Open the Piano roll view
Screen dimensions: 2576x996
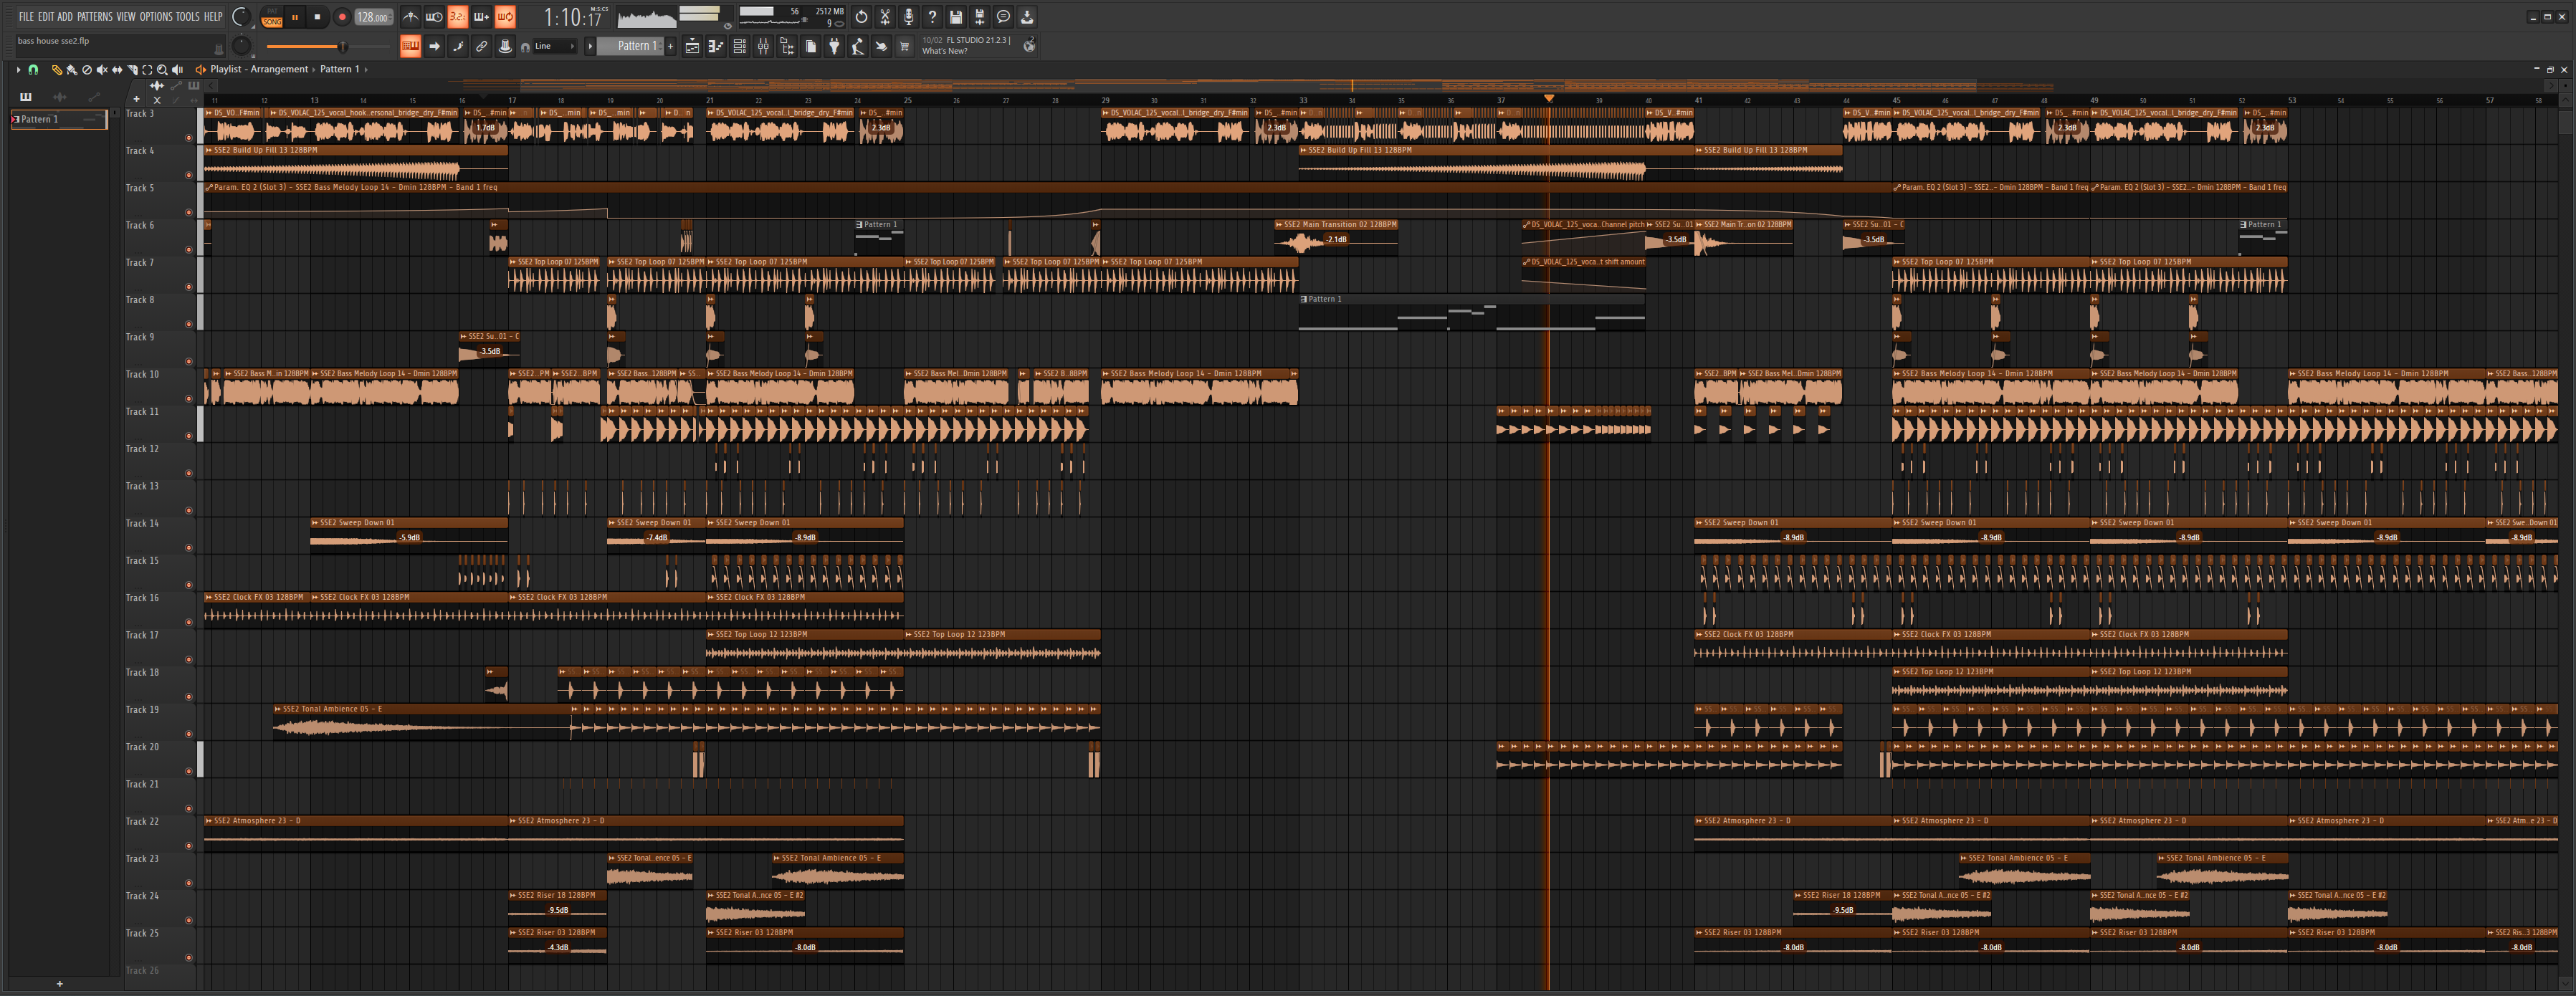(716, 46)
